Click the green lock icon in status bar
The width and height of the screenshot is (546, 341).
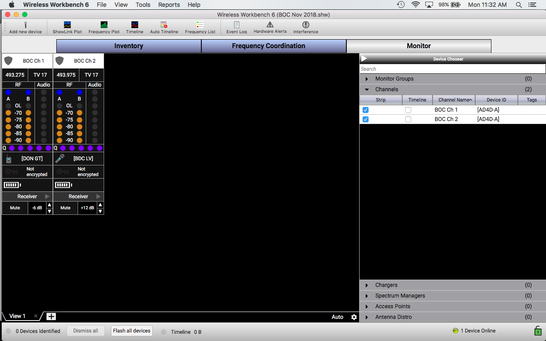pyautogui.click(x=538, y=331)
